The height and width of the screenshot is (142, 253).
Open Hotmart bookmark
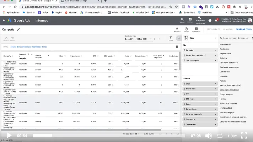point(71,12)
